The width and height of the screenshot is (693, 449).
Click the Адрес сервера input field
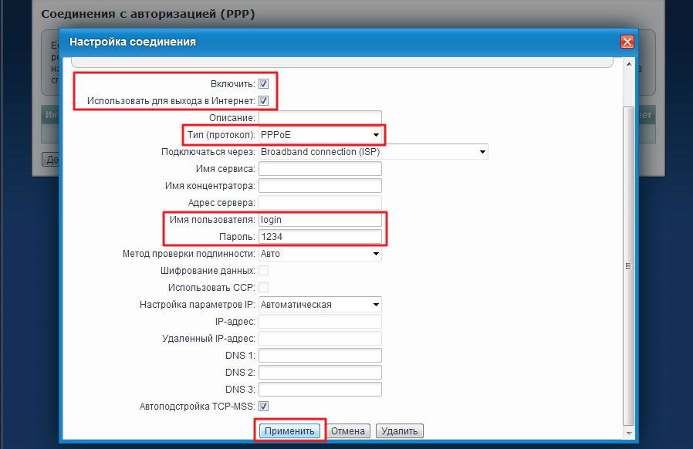[320, 203]
